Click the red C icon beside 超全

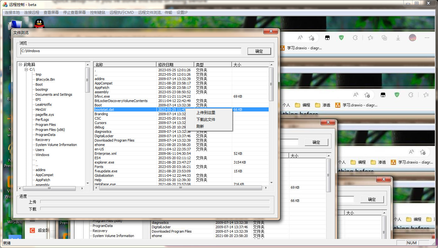32,230
